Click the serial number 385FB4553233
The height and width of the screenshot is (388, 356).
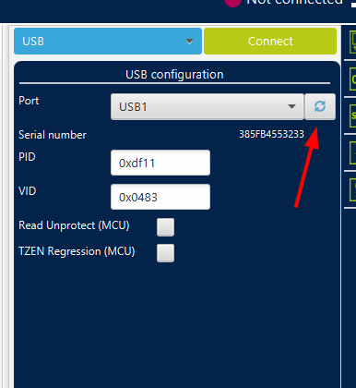tap(271, 134)
